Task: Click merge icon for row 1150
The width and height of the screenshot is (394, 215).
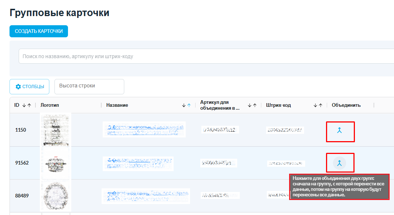Action: (x=340, y=130)
